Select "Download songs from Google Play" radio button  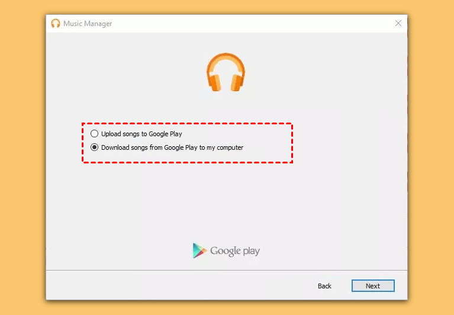click(94, 147)
